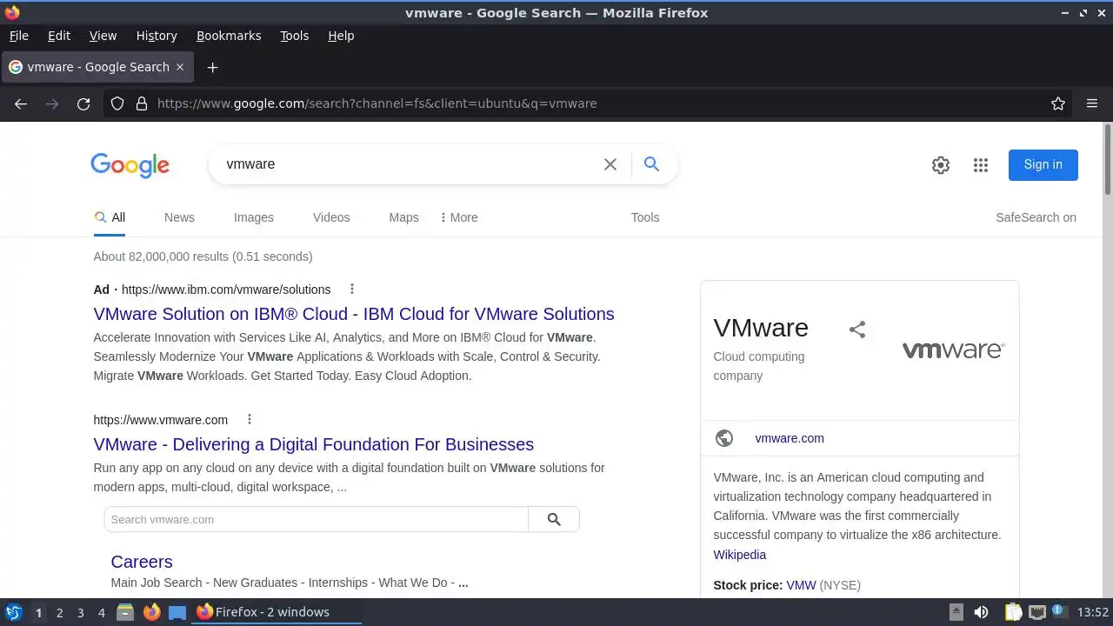Open the Help menu
Screen dimensions: 1113x626
coord(341,36)
